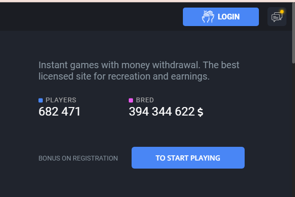Select the BONUS ON REGISTRATION text
This screenshot has width=295, height=197.
click(78, 158)
